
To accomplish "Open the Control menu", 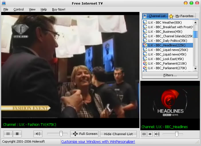I will (19, 9).
